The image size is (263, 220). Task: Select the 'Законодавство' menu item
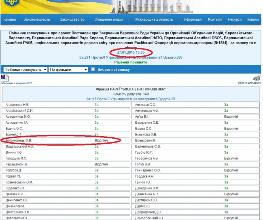pos(72,19)
